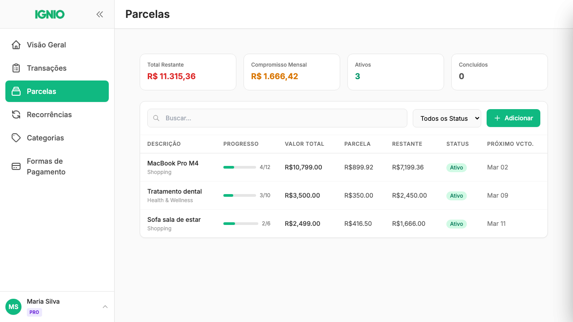Click the Parcelas wallet icon
Viewport: 573px width, 322px height.
pos(16,91)
